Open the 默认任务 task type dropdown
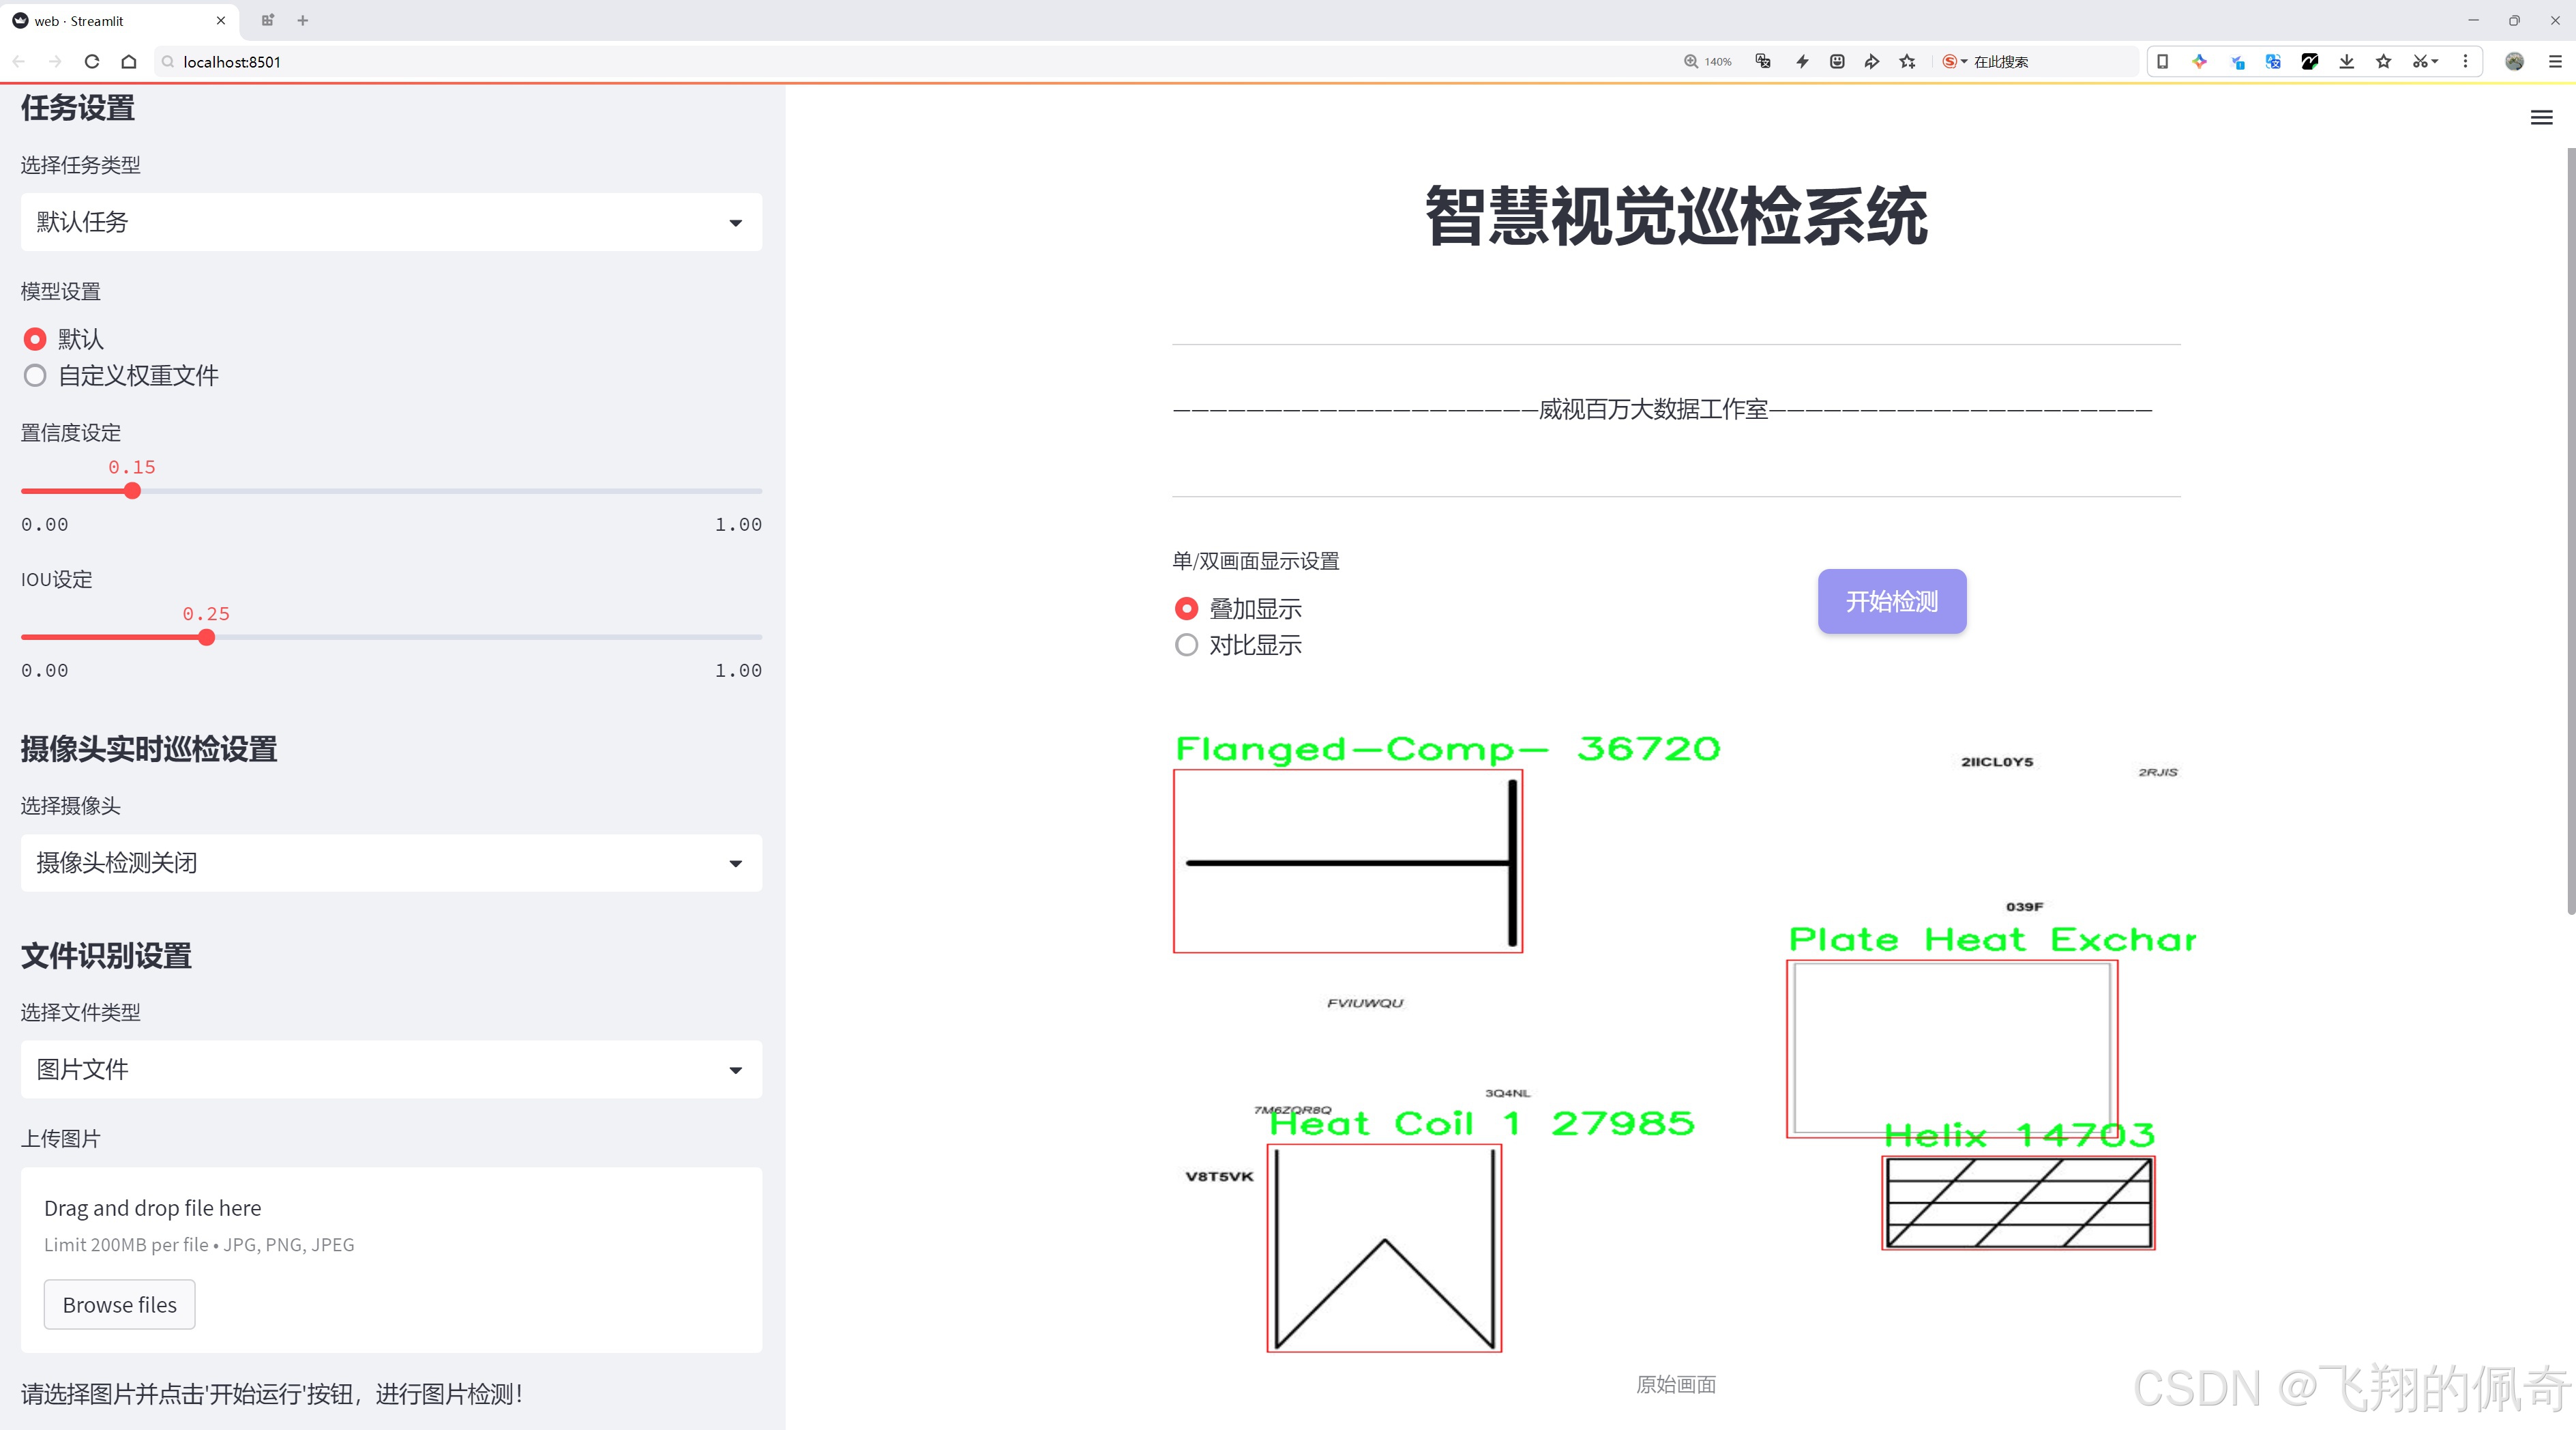 391,221
